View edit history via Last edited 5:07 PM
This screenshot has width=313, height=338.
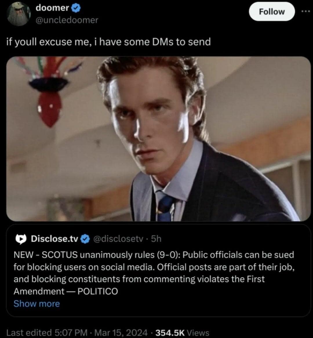click(x=47, y=332)
